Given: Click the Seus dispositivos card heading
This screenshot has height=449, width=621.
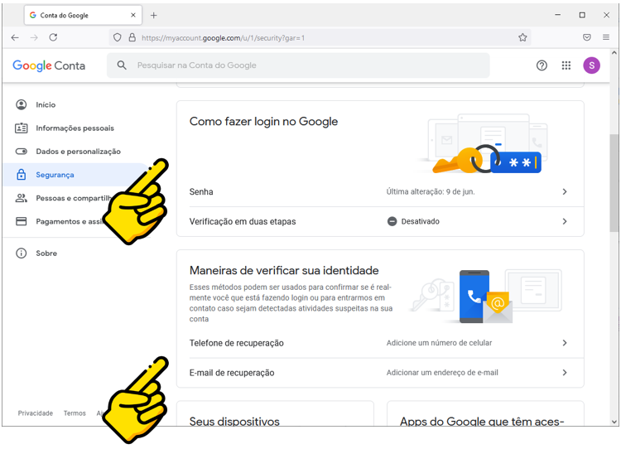Looking at the screenshot, I should (234, 422).
